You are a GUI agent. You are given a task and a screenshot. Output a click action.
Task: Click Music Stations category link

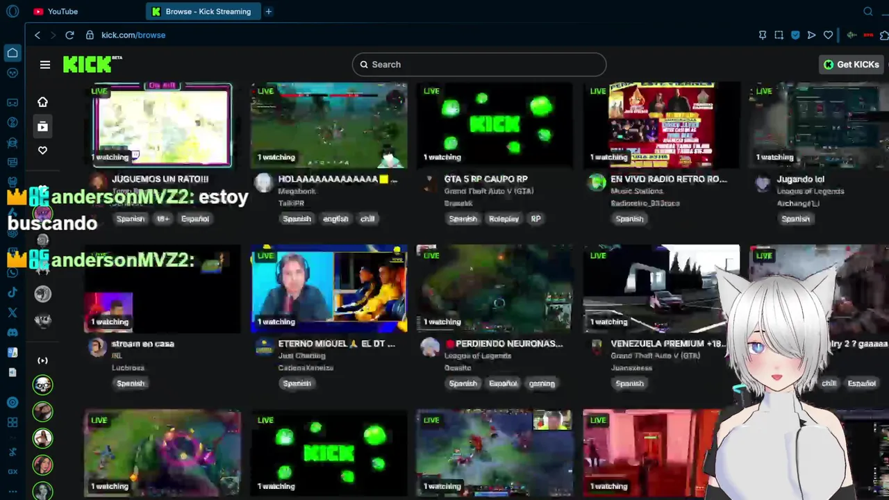click(x=637, y=191)
